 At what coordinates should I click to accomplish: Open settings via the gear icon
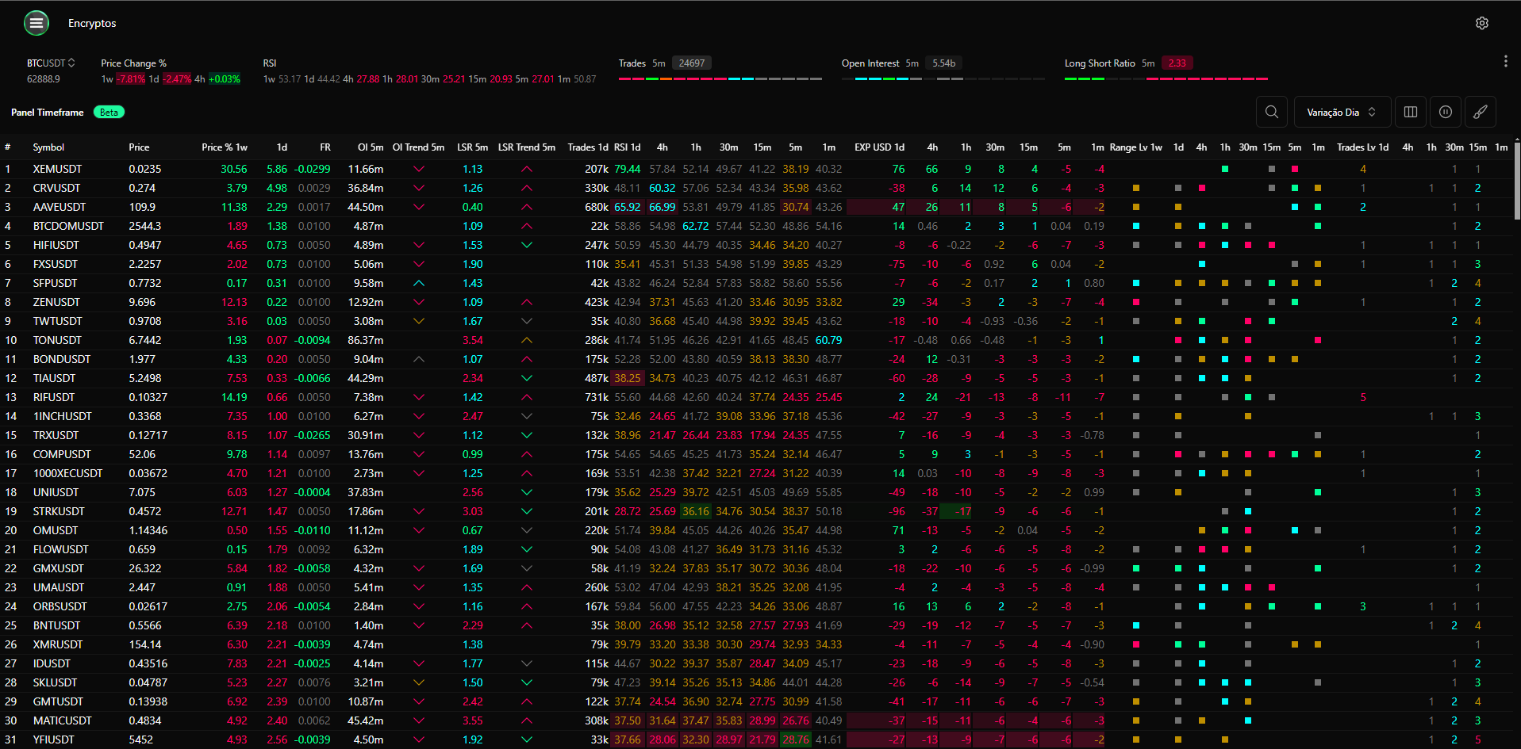pyautogui.click(x=1481, y=23)
